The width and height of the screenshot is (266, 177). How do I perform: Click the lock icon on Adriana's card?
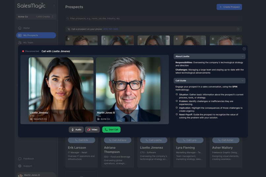(x=104, y=39)
